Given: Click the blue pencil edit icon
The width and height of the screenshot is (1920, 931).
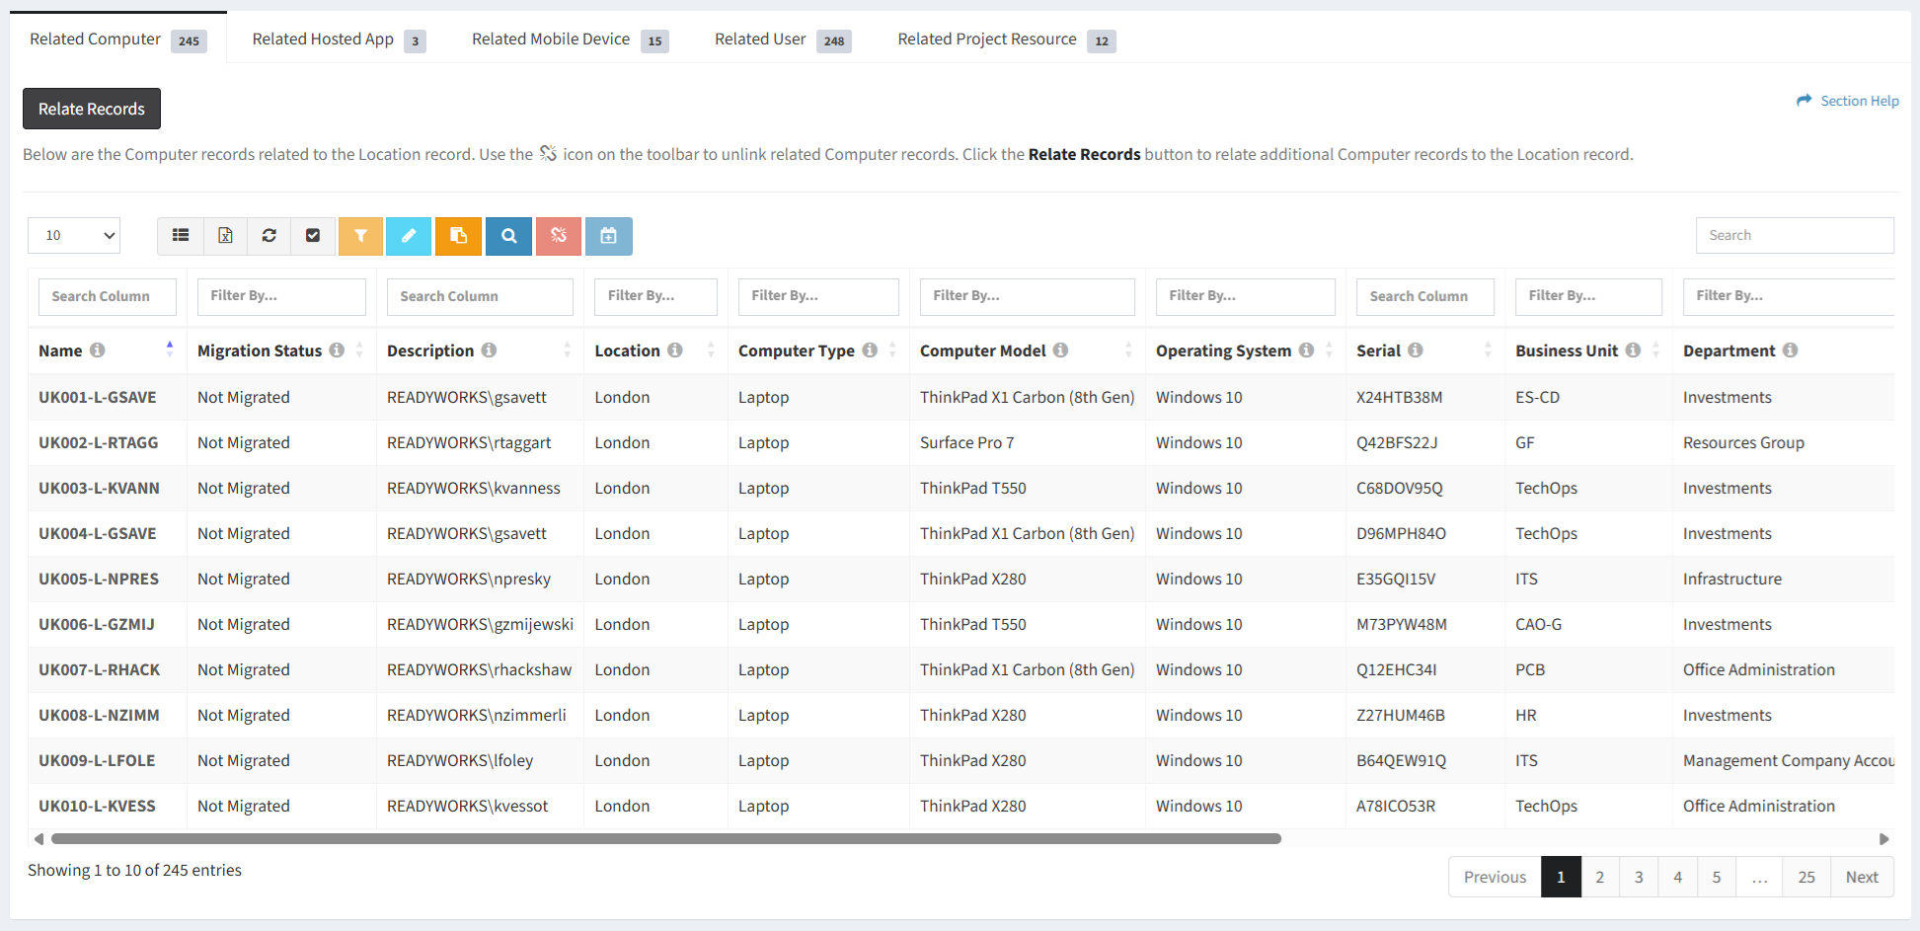Looking at the screenshot, I should coord(409,236).
